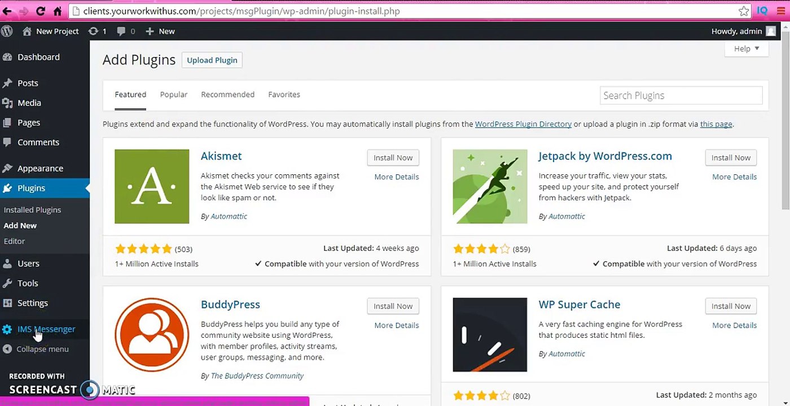
Task: Click the Search Plugins input field
Action: click(681, 95)
